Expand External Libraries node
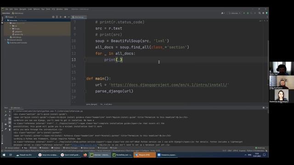Screen dimensions: 294x165 click(6, 40)
